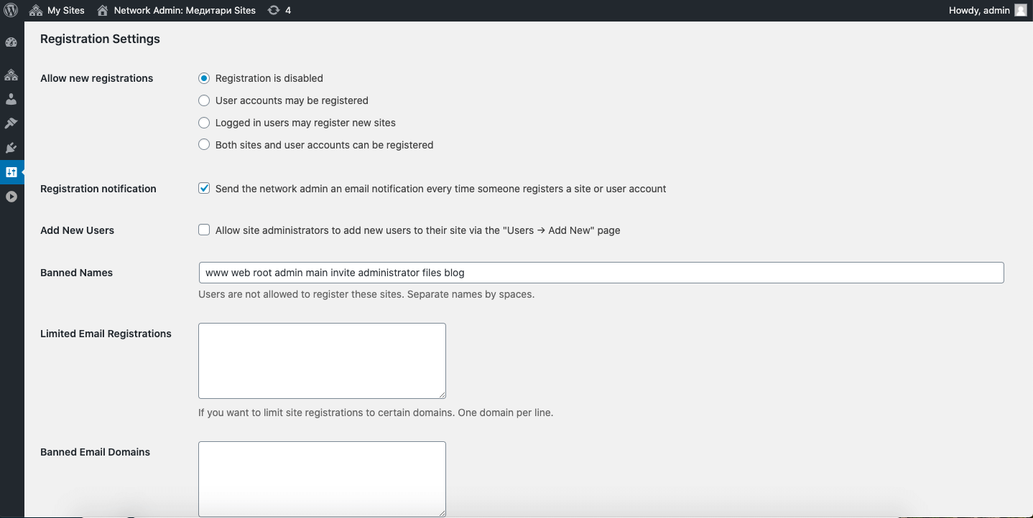This screenshot has width=1033, height=518.
Task: Open Plugins from the sidebar plug icon
Action: tap(11, 148)
